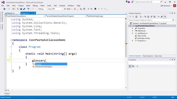Click Pending Changes Filter icon in Solution Explorer

click(x=141, y=17)
